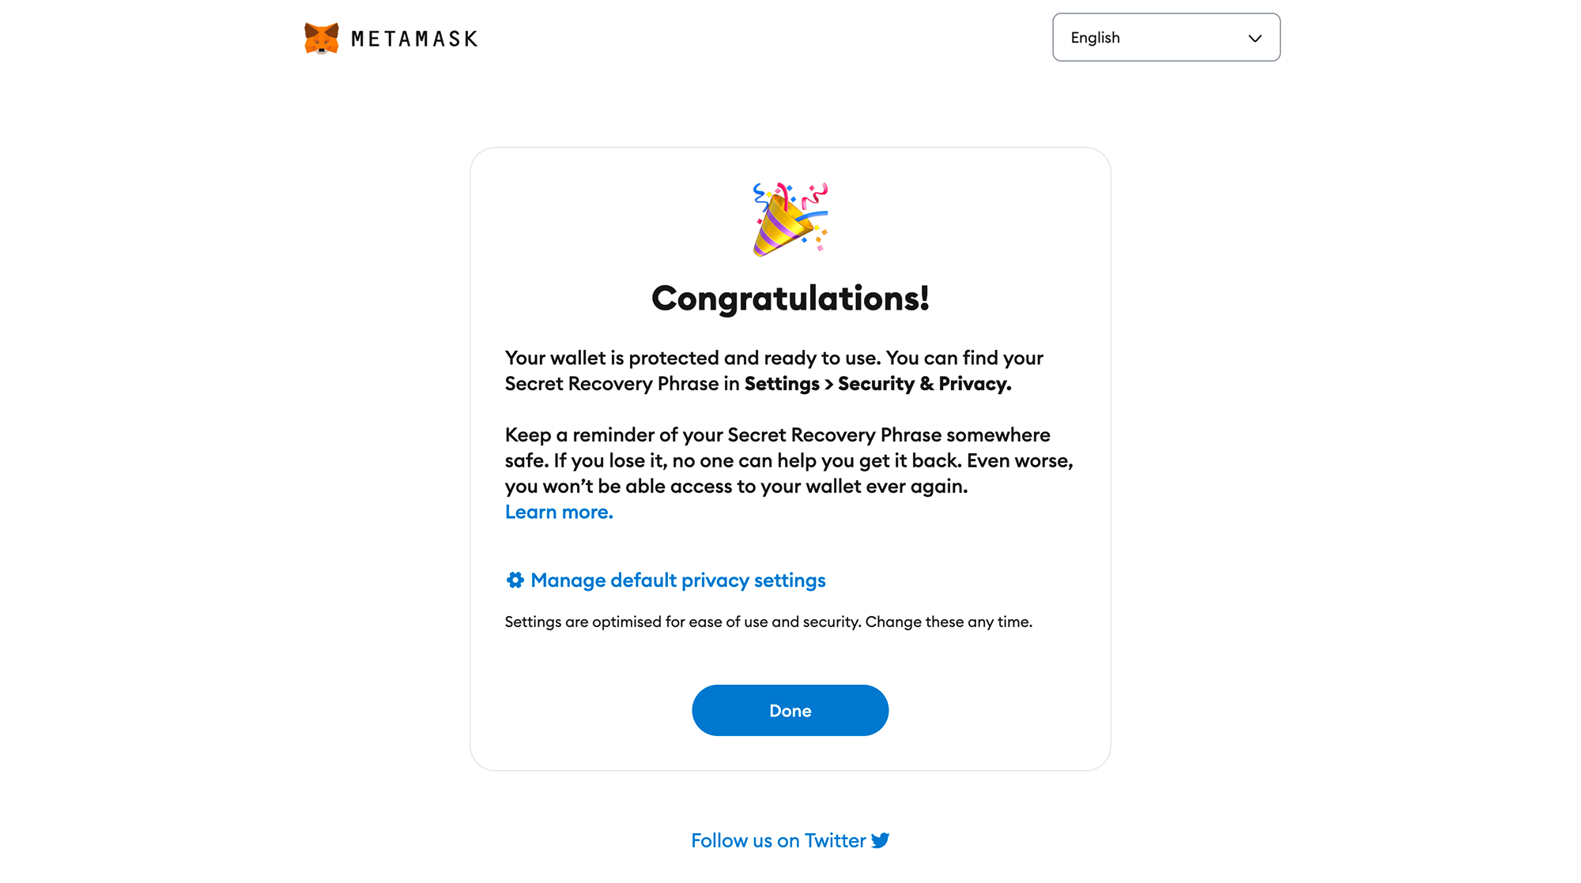
Task: Click the arrow between Settings and Security
Action: click(829, 385)
